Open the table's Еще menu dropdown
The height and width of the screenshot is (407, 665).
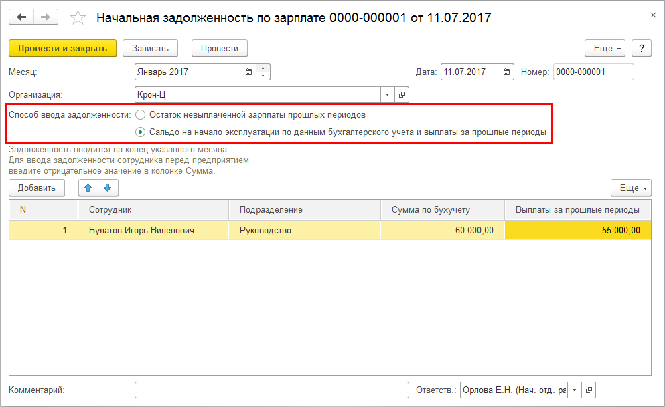pyautogui.click(x=631, y=188)
